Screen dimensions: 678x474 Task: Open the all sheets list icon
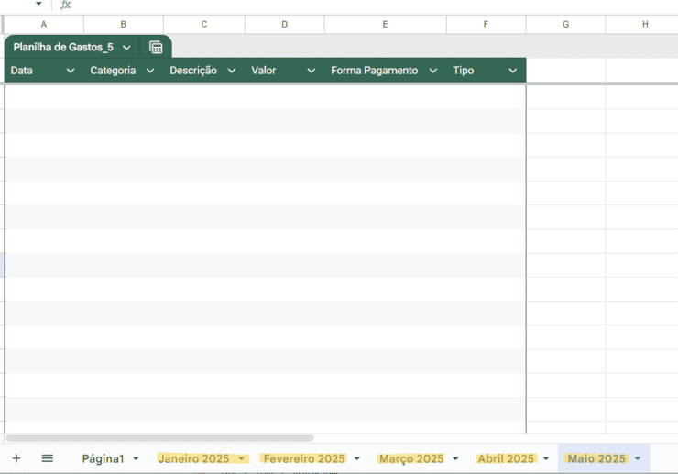pyautogui.click(x=47, y=458)
